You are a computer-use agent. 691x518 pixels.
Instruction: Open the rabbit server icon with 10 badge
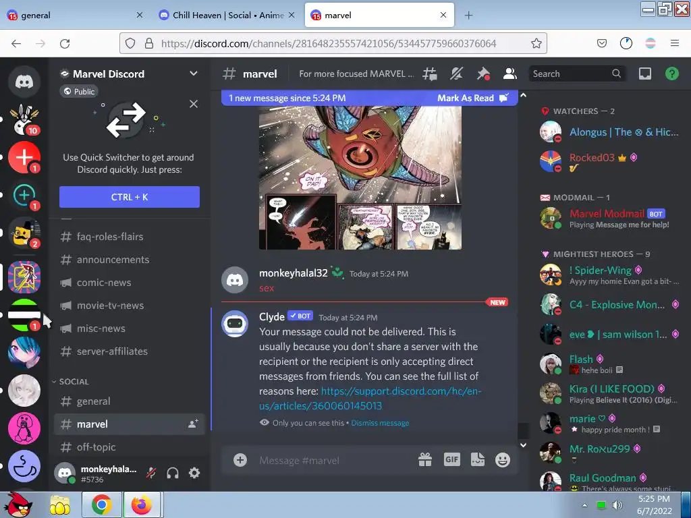(24, 120)
